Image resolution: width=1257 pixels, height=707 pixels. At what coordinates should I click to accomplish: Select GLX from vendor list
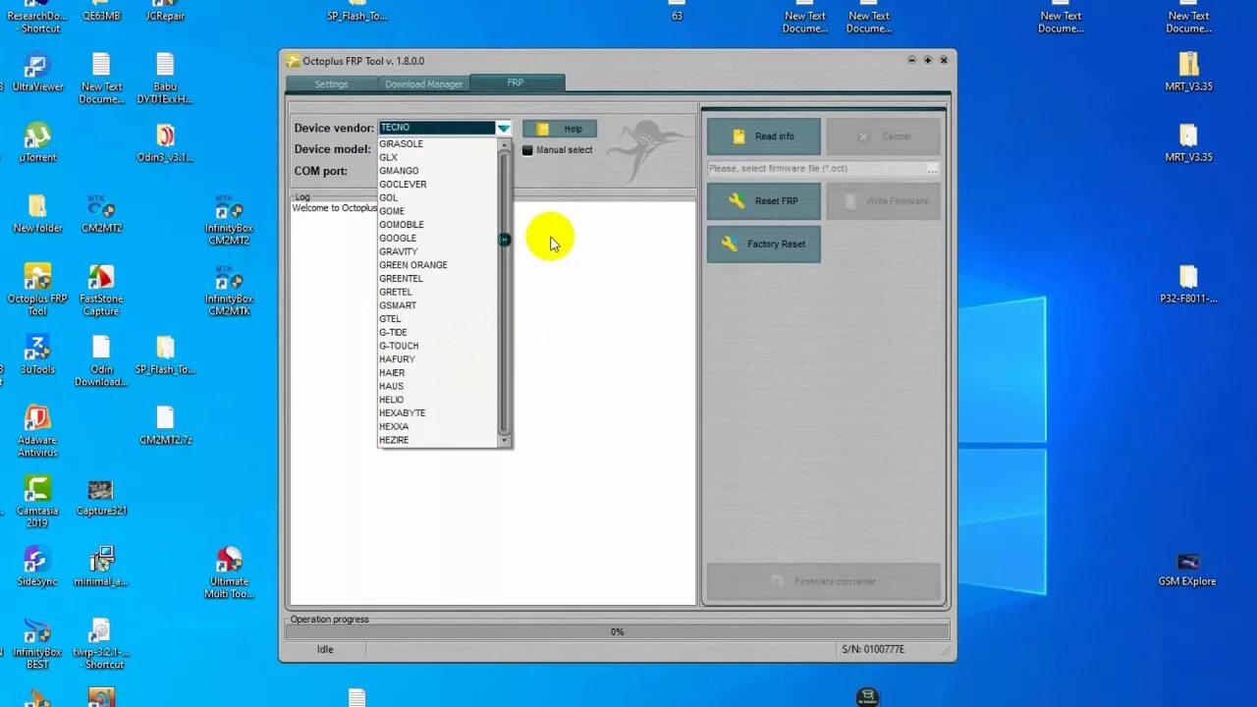click(438, 158)
